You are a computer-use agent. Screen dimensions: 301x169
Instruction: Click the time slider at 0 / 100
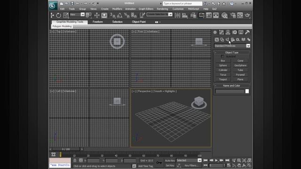pyautogui.click(x=66, y=149)
